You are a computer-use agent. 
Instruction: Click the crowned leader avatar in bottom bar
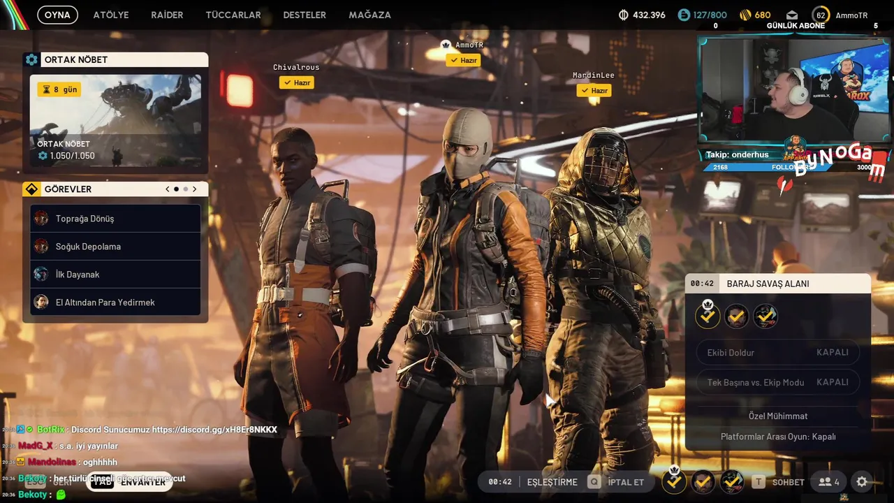click(674, 481)
